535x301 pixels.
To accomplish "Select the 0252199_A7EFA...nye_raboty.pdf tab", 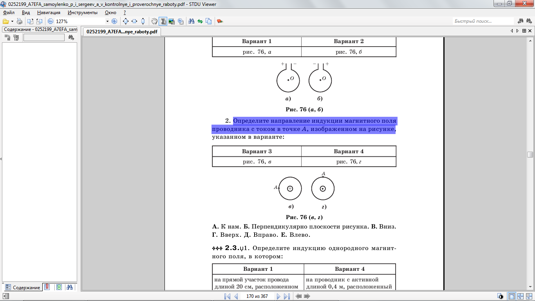I will [122, 32].
